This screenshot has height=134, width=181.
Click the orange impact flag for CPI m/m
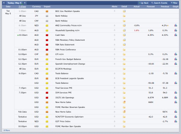pos(47,54)
